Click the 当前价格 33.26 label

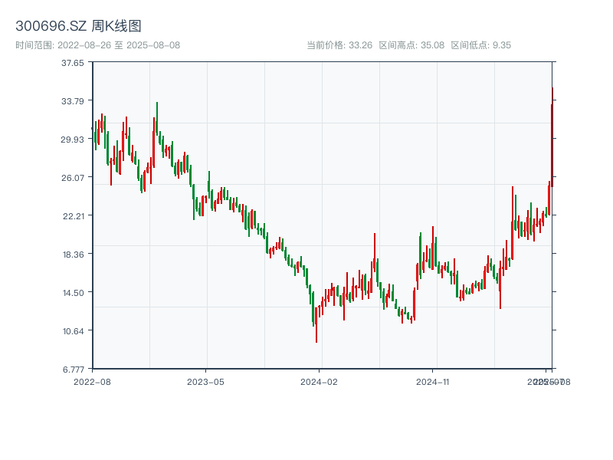tap(339, 45)
